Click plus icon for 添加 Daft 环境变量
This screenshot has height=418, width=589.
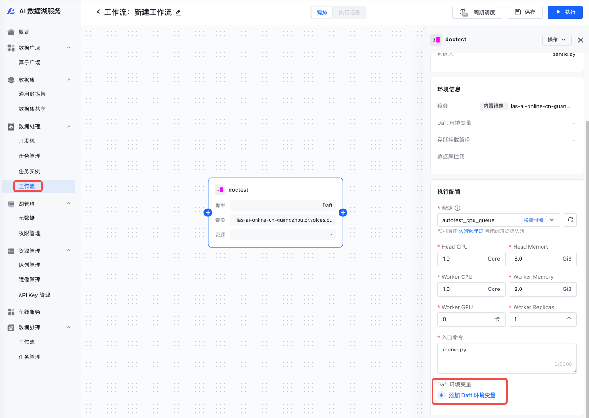[441, 395]
